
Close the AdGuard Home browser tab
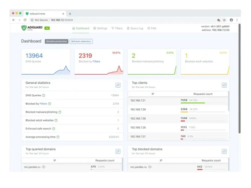pos(63,14)
